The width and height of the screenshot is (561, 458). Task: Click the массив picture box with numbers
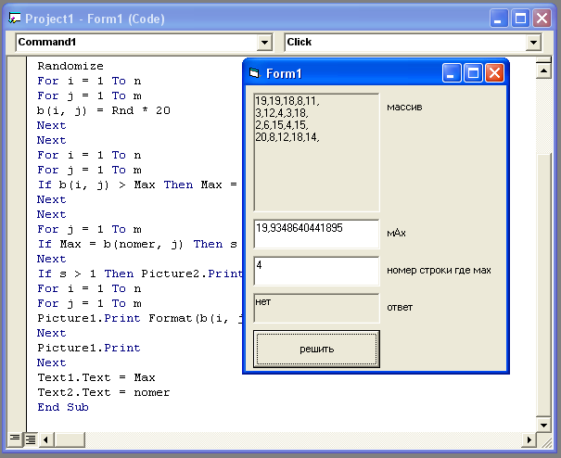(316, 152)
